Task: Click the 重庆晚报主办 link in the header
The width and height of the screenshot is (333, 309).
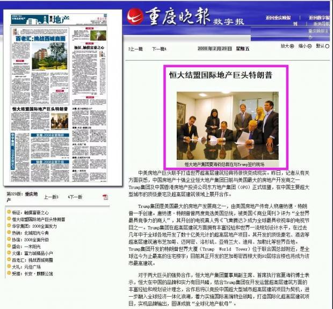Action: 318,34
